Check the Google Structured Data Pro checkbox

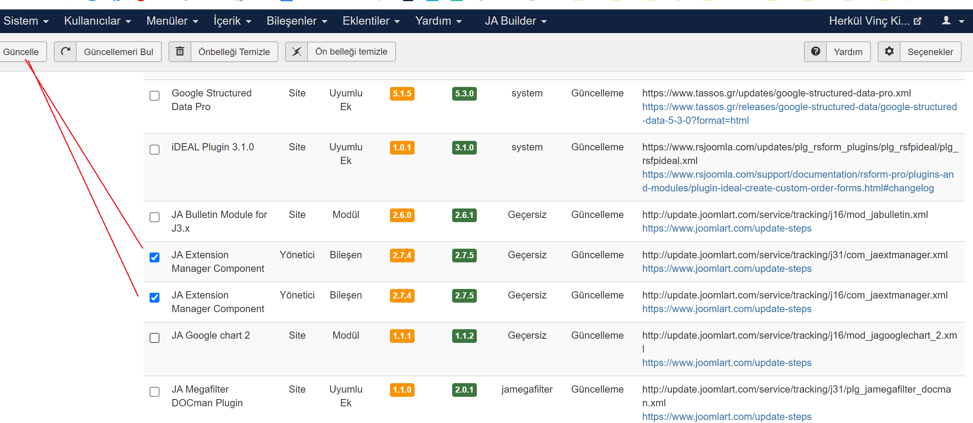(155, 96)
